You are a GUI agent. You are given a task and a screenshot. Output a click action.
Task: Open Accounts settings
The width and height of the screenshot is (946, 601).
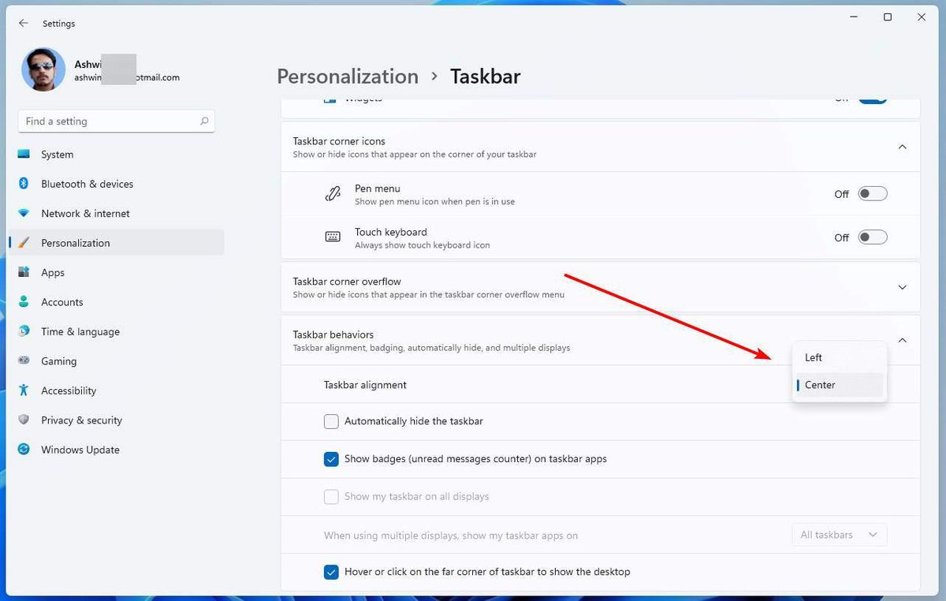[116, 302]
